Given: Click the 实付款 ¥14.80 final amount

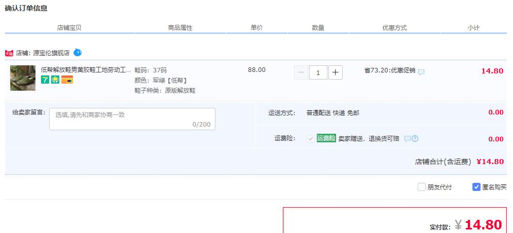Looking at the screenshot, I should point(465,225).
